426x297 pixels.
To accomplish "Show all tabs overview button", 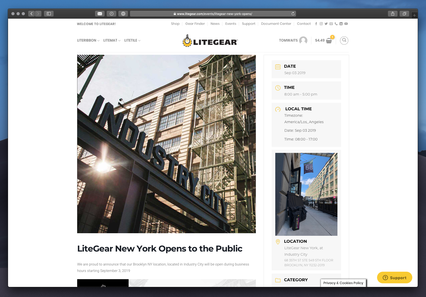I will point(404,14).
